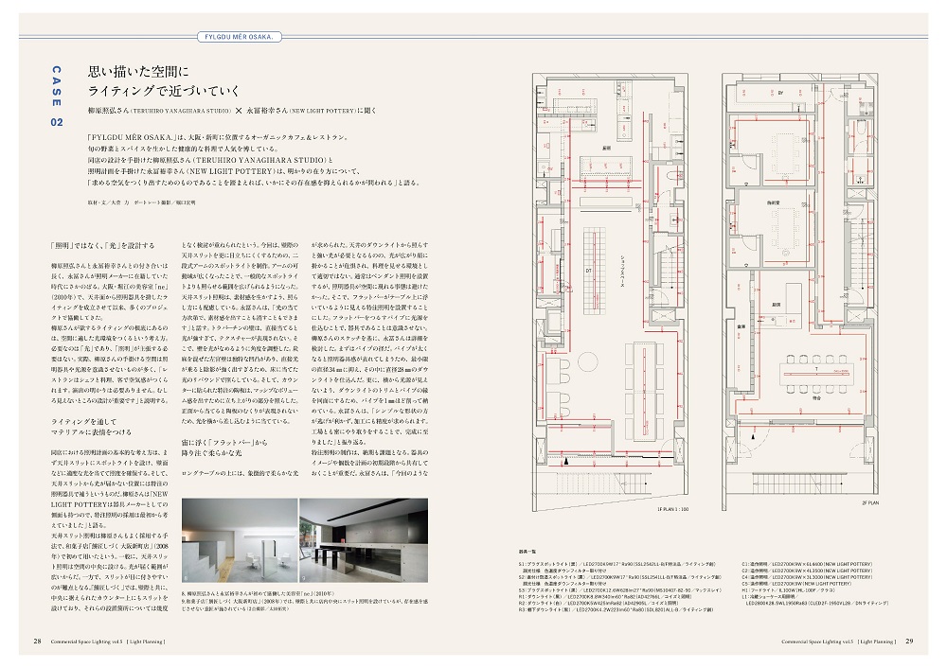Select legend row C1 6L6400
The image size is (947, 668).
(x=808, y=564)
